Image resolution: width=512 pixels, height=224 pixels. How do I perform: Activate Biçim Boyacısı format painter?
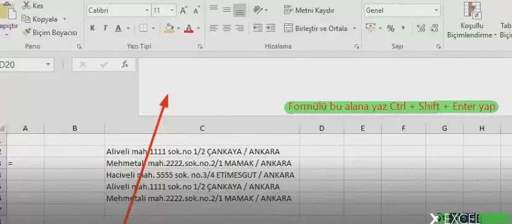(49, 33)
